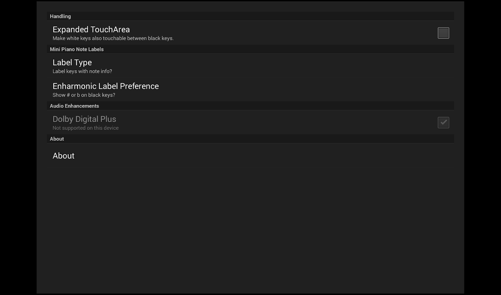Open the Label Type options
Screen dimensions: 501x295
[x=72, y=63]
